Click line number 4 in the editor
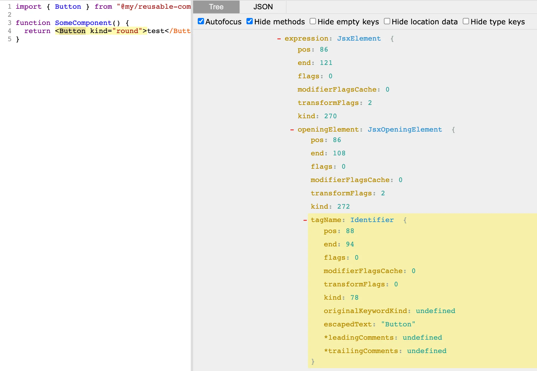Image resolution: width=537 pixels, height=371 pixels. 10,31
